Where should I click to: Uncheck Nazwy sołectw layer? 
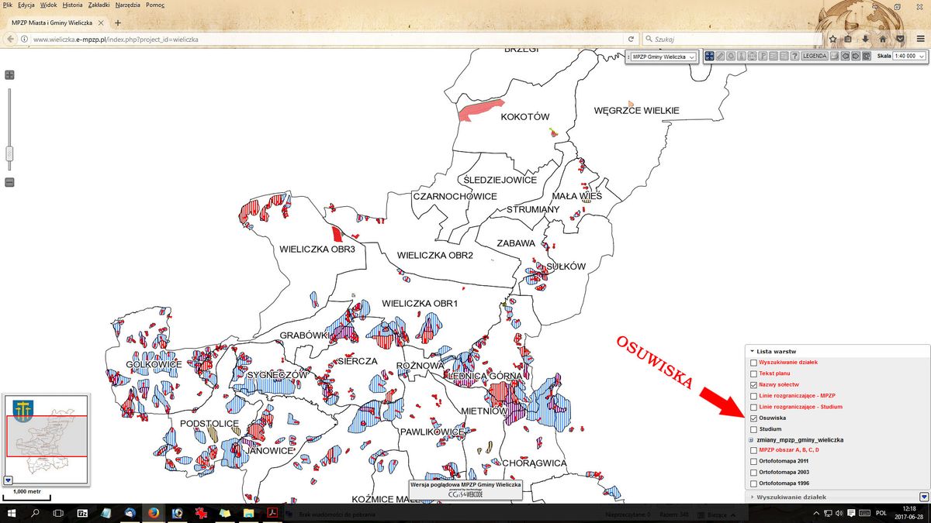tap(754, 384)
